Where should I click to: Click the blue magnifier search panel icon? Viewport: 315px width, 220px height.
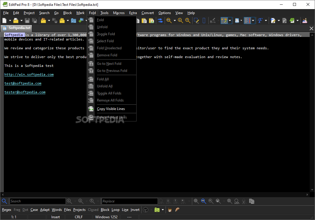click(x=4, y=201)
